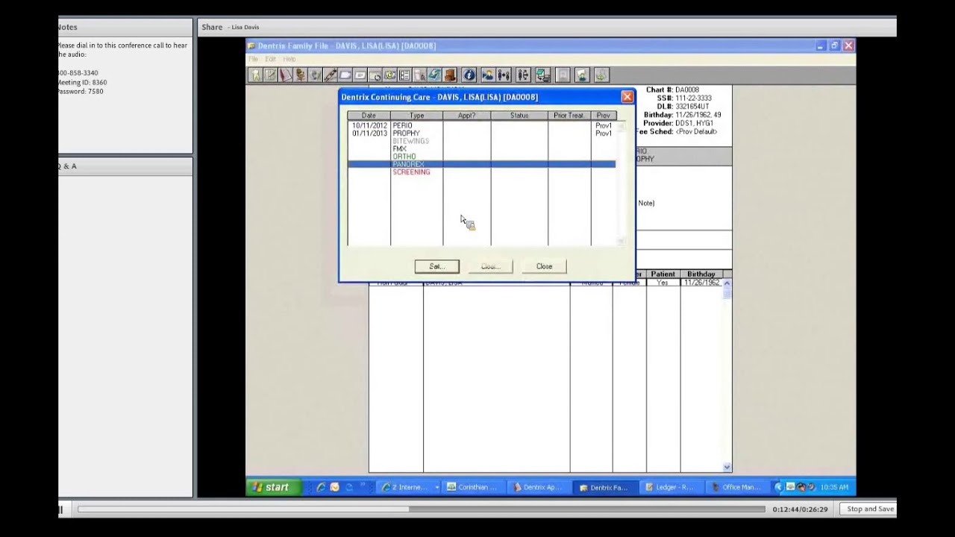Click the red book toolbar icon
Screen dimensions: 955x537
(285, 75)
